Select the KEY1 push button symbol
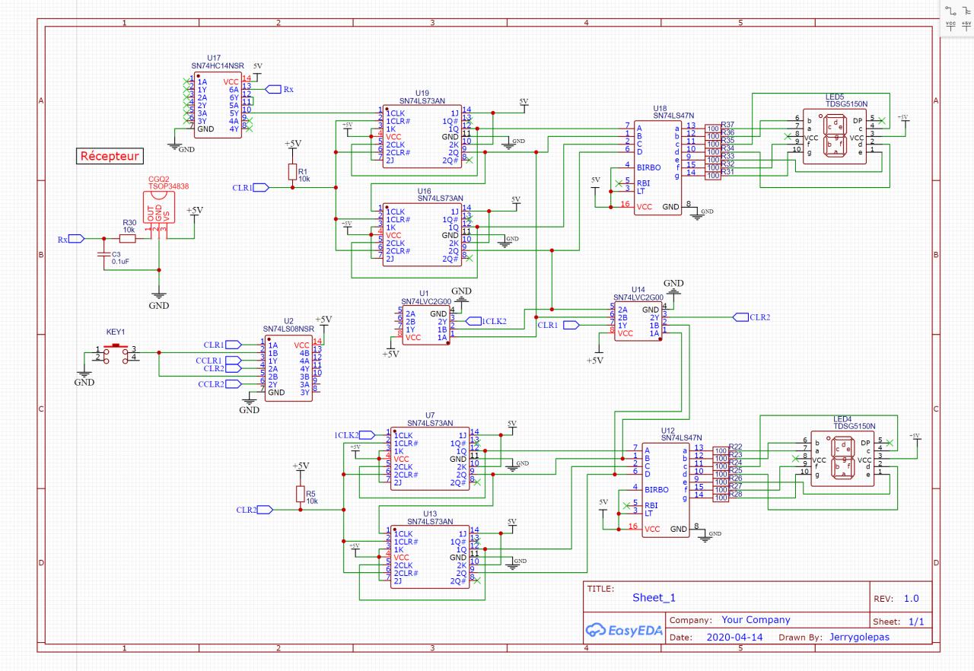This screenshot has width=974, height=671. pyautogui.click(x=116, y=352)
